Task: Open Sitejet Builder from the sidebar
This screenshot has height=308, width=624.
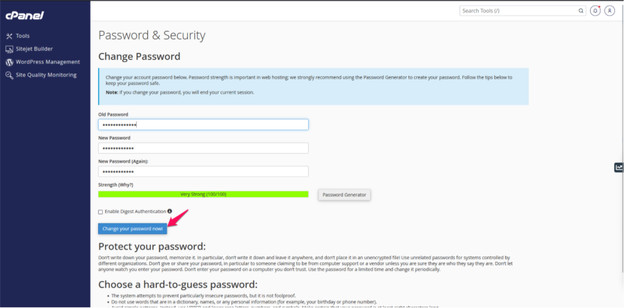Action: [35, 49]
